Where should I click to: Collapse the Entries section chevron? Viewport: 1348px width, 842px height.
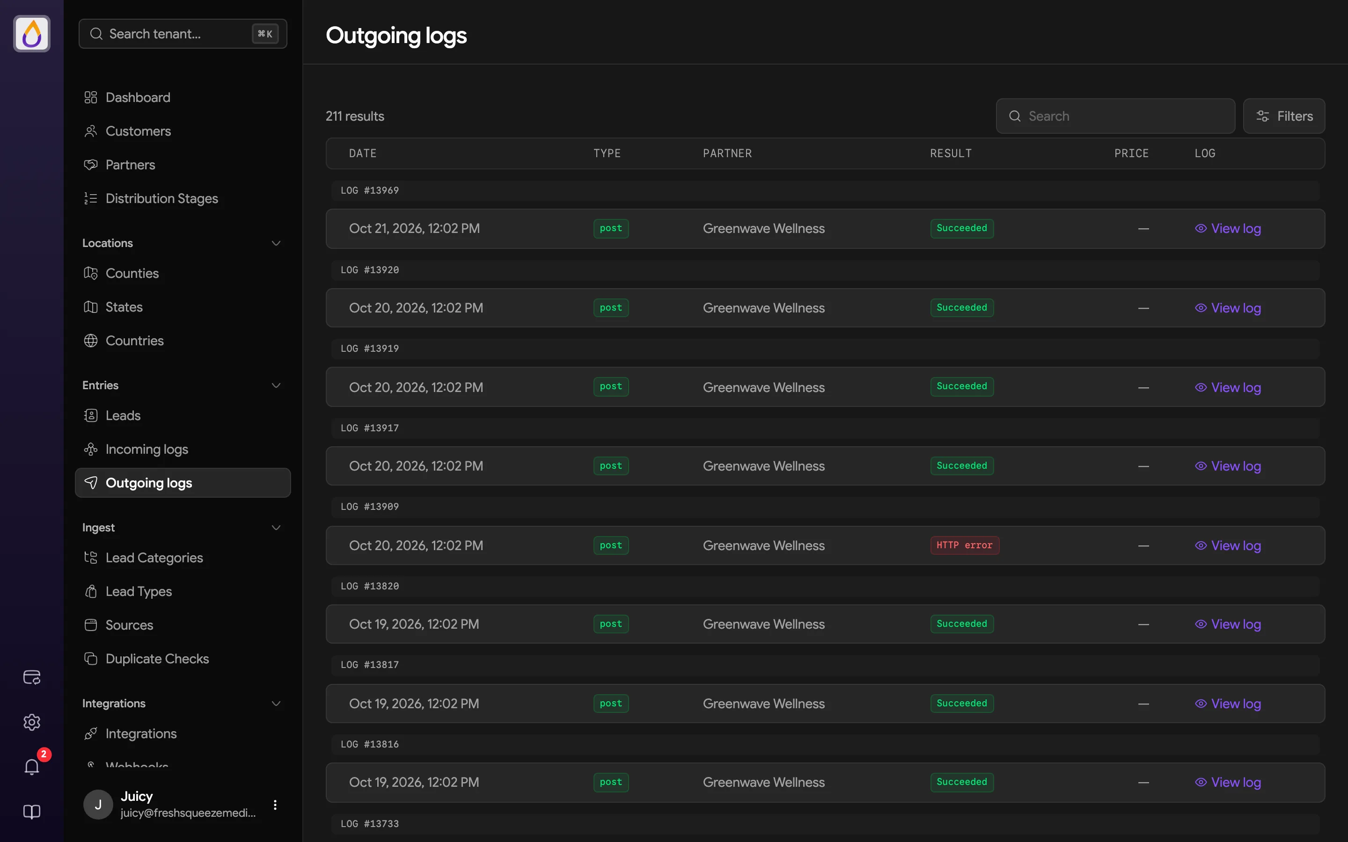pos(276,385)
